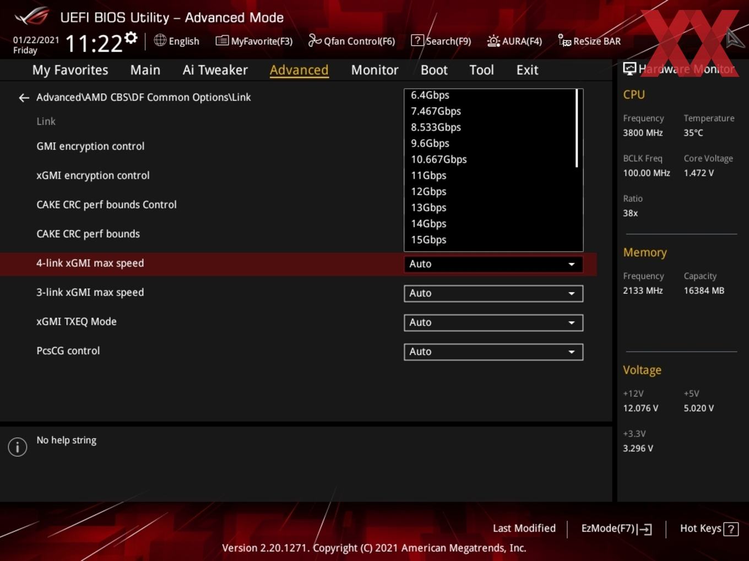Go to the Boot tab
The image size is (749, 561).
(434, 70)
